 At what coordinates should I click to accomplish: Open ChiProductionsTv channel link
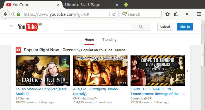click(85, 98)
